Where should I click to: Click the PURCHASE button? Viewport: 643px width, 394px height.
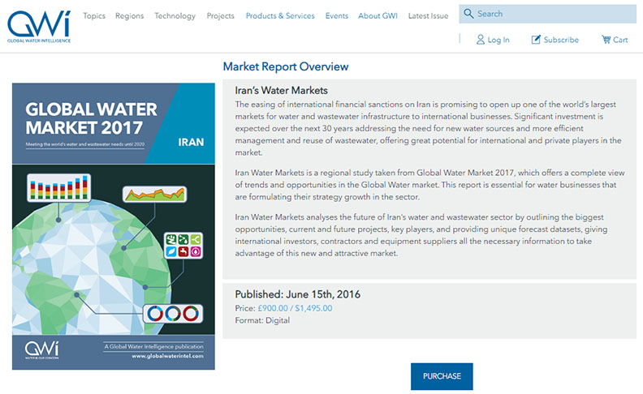tap(442, 376)
